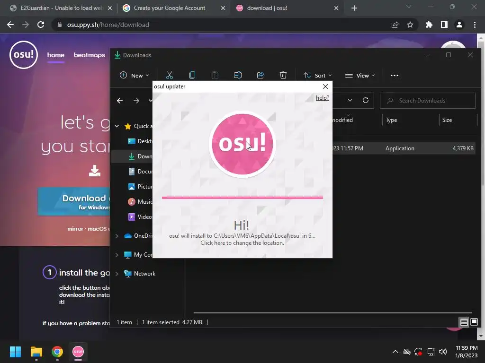Click the macOS link on osu! page
Image resolution: width=485 pixels, height=363 pixels.
97,229
